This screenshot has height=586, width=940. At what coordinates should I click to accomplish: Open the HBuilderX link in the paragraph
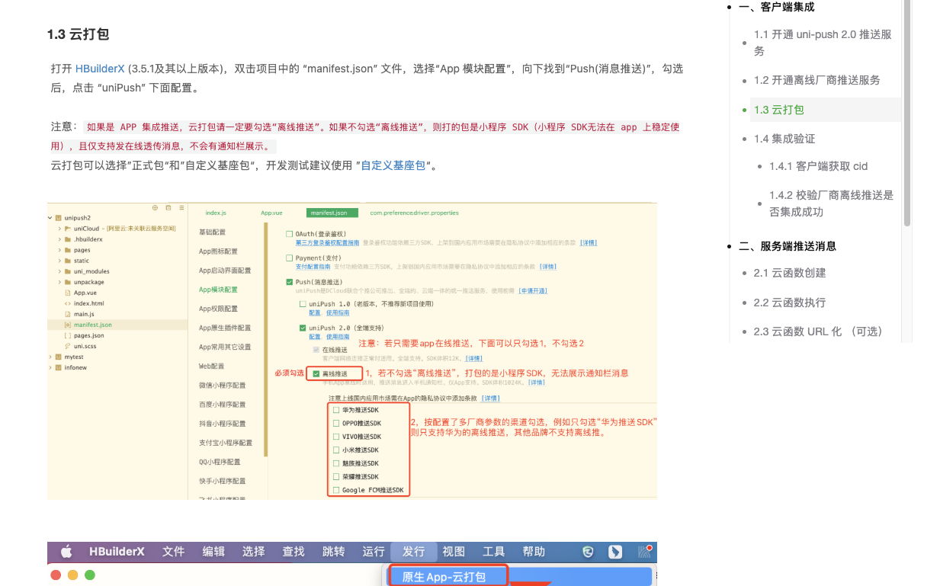(100, 69)
